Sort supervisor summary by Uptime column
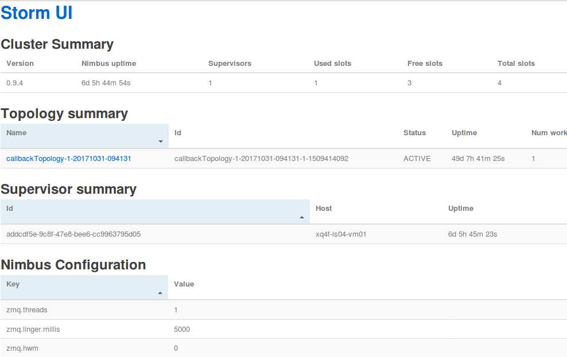The height and width of the screenshot is (357, 567). [461, 208]
